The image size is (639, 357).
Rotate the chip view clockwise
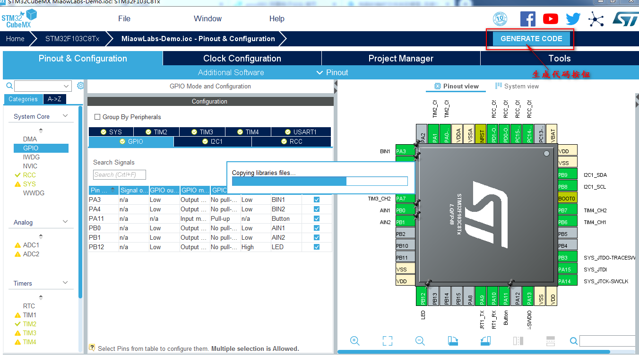453,341
